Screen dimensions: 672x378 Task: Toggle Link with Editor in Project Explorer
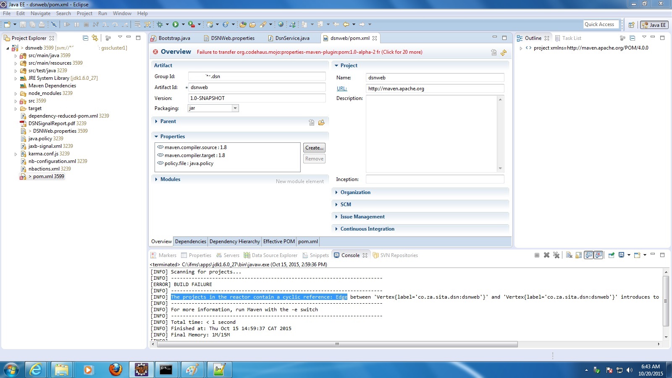coord(95,38)
